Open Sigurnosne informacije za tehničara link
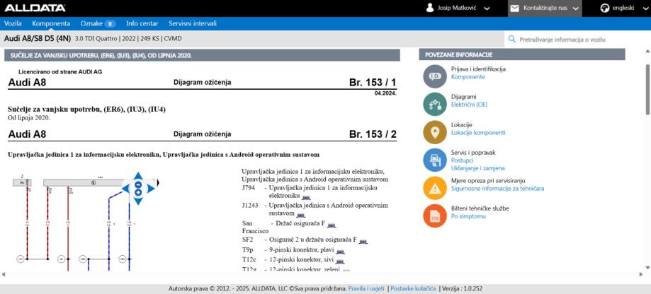The height and width of the screenshot is (294, 651). coord(497,189)
